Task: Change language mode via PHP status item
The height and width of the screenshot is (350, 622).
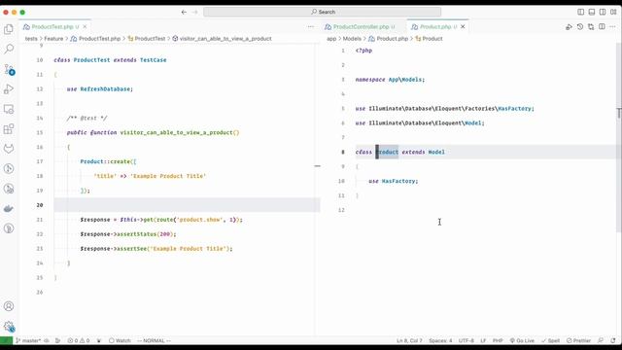Action: click(x=498, y=340)
